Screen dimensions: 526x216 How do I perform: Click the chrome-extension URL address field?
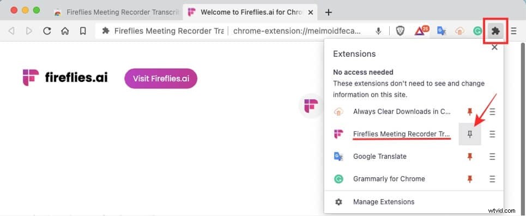click(297, 31)
